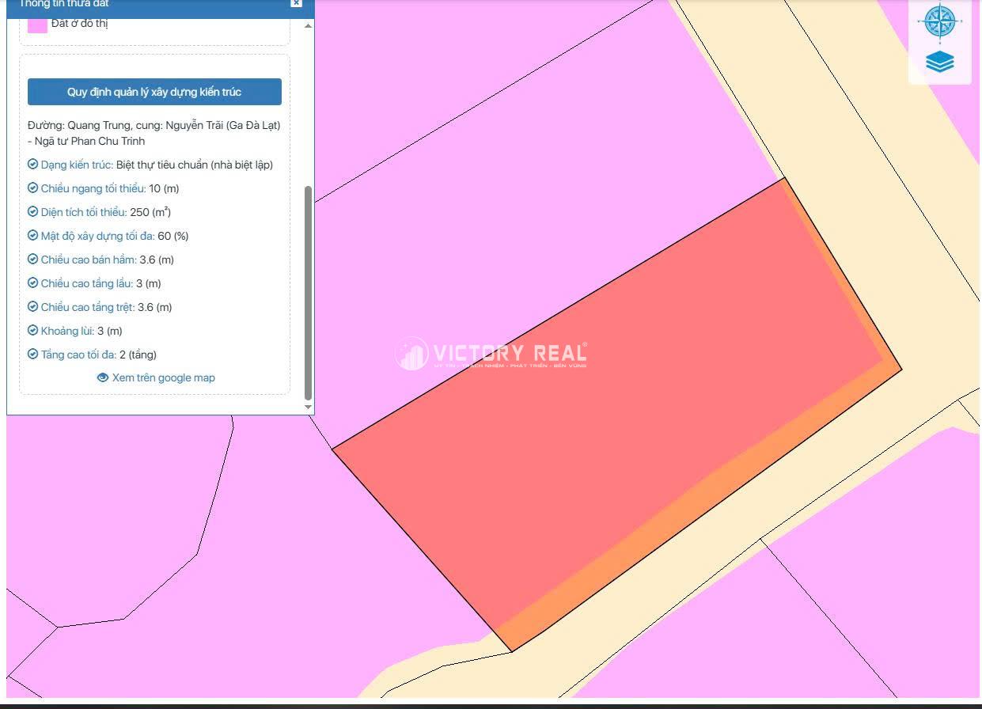Click the eye icon beside Xem trên google map
982x709 pixels.
click(103, 378)
